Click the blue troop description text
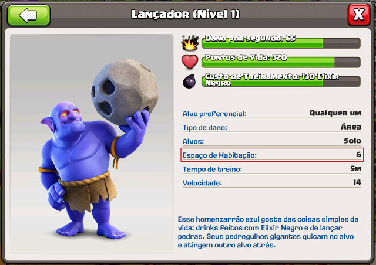The width and height of the screenshot is (376, 265). click(x=268, y=232)
